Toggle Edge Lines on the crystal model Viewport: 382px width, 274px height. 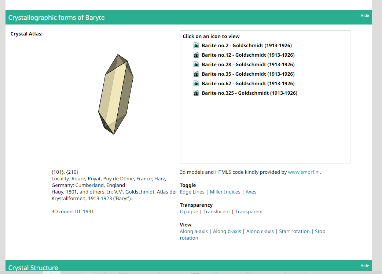pyautogui.click(x=192, y=192)
